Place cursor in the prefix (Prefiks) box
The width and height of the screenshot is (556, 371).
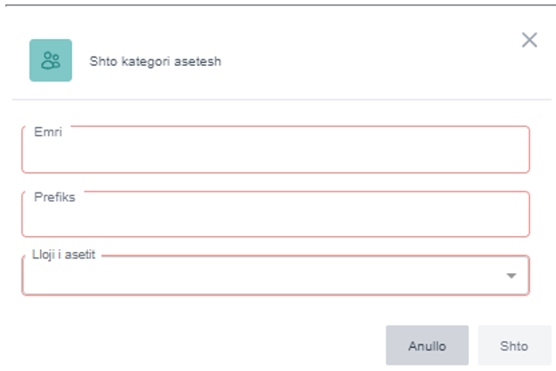tap(276, 216)
